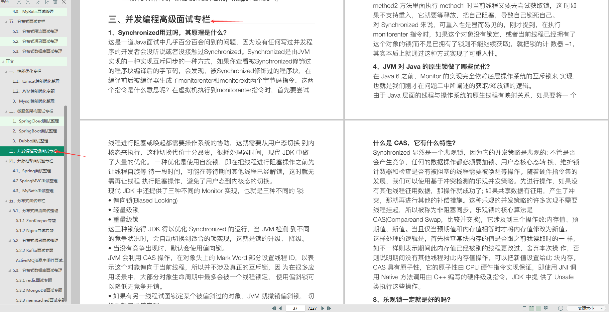Go to 3、Dubbo面试整理 bookmark
Viewport: 609px width, 312px height.
(x=30, y=141)
